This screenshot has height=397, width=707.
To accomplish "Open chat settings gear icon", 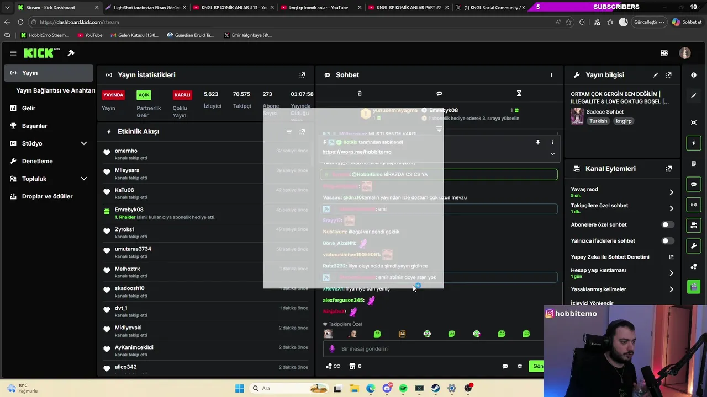I will pyautogui.click(x=519, y=366).
